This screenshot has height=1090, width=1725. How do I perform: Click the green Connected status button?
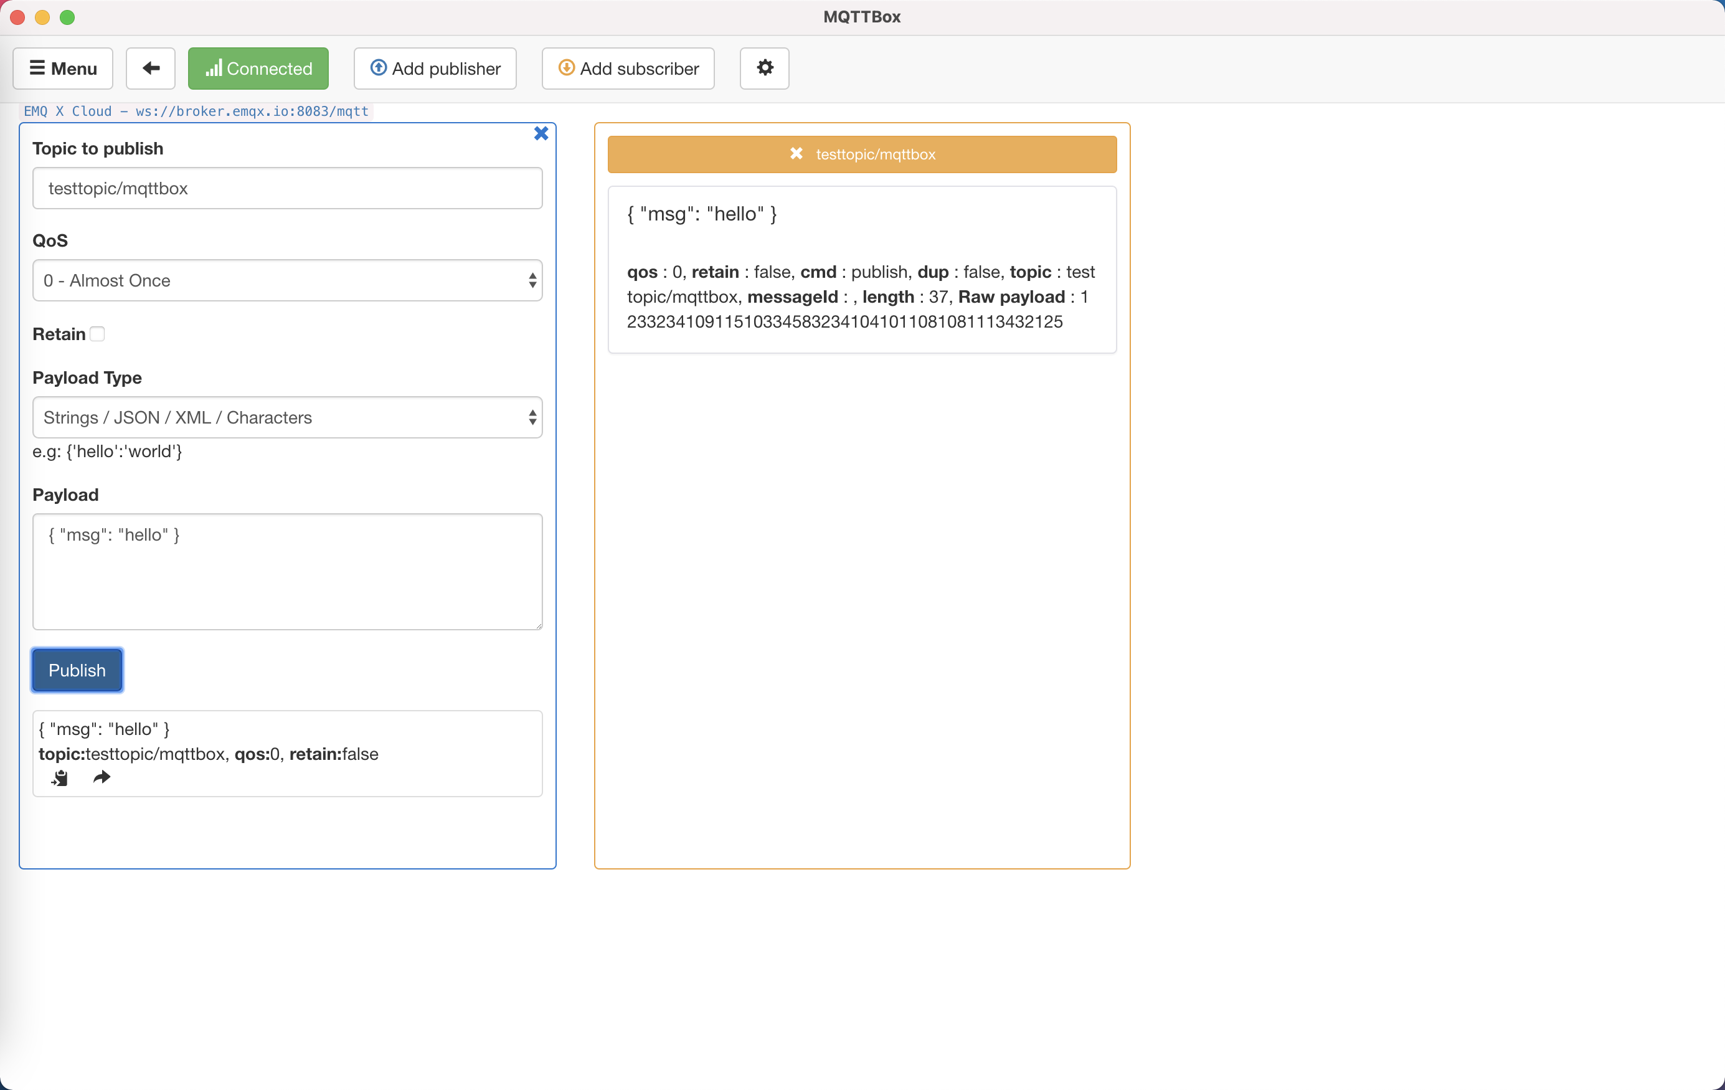tap(258, 68)
